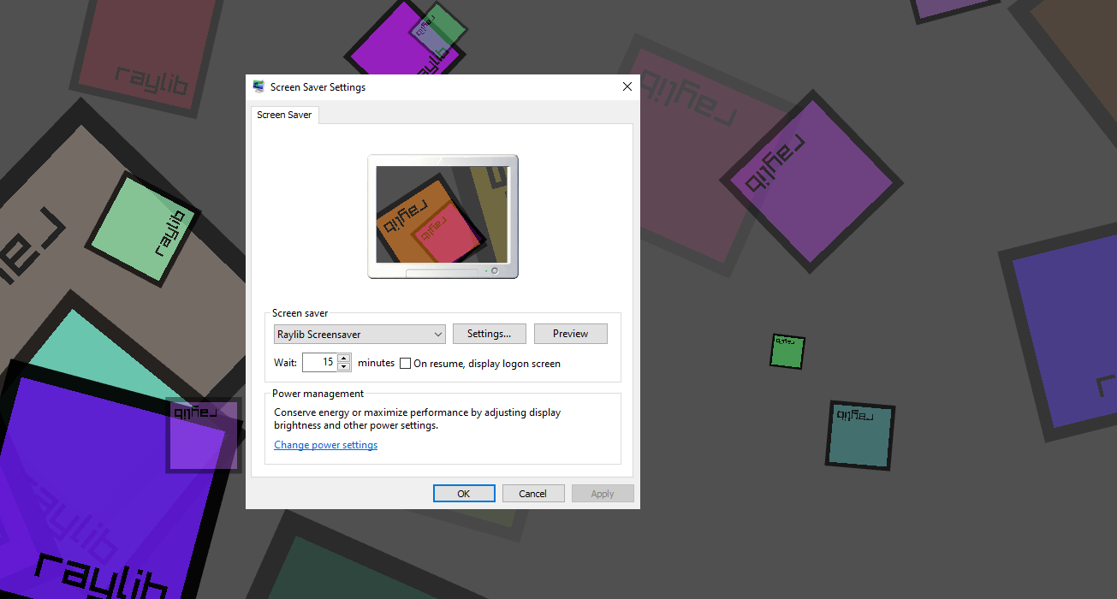1117x599 pixels.
Task: Click the Cancel button
Action: (x=532, y=494)
